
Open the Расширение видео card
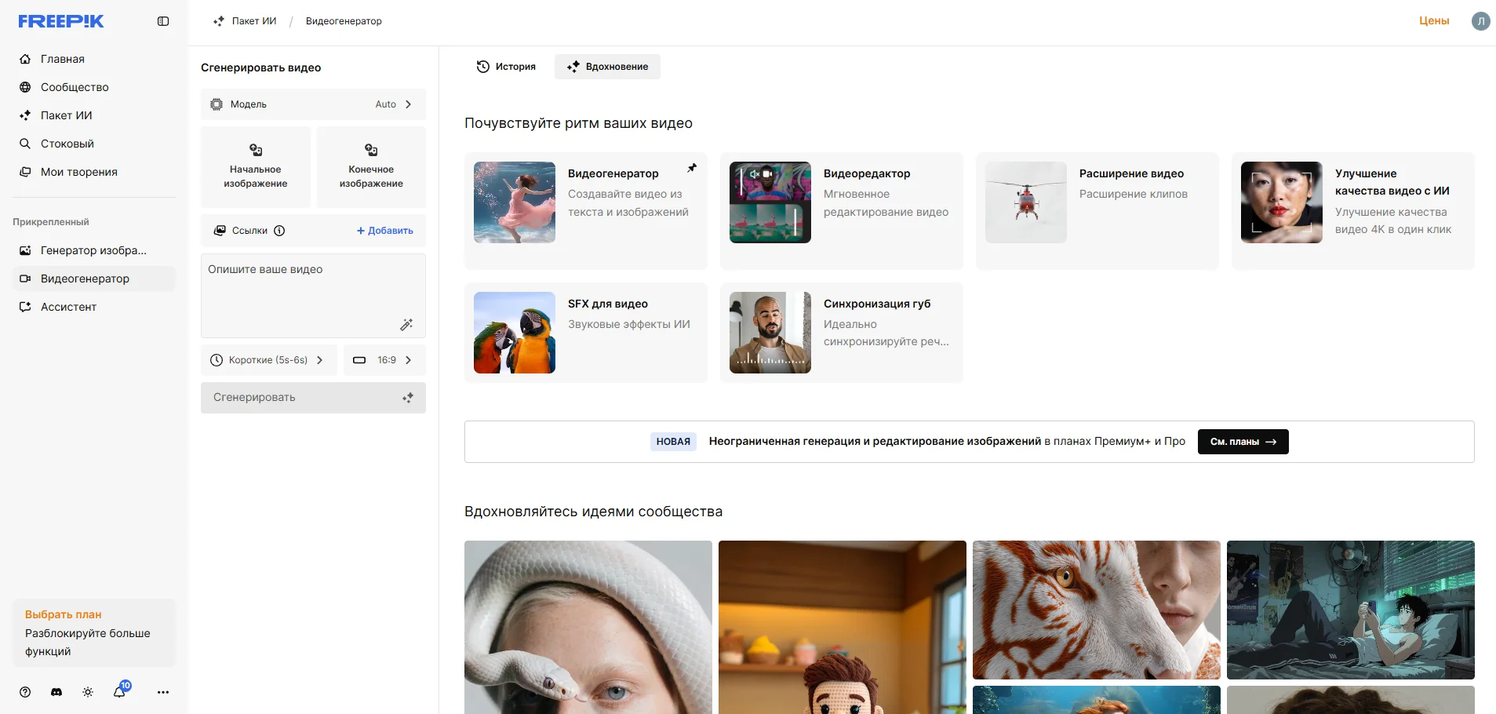pos(1097,211)
